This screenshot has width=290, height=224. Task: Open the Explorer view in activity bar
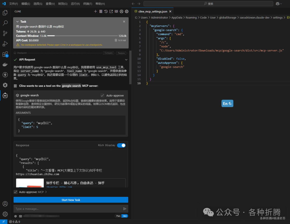(5, 13)
